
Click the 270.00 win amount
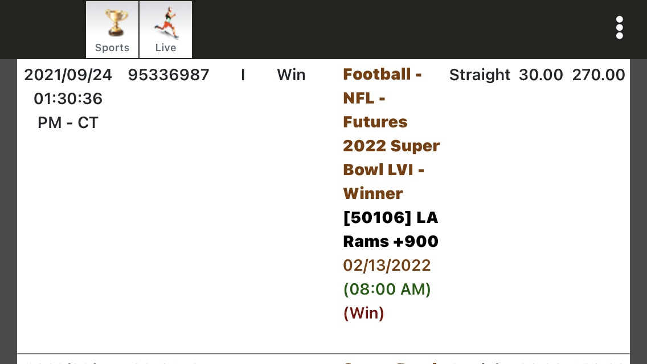click(598, 75)
